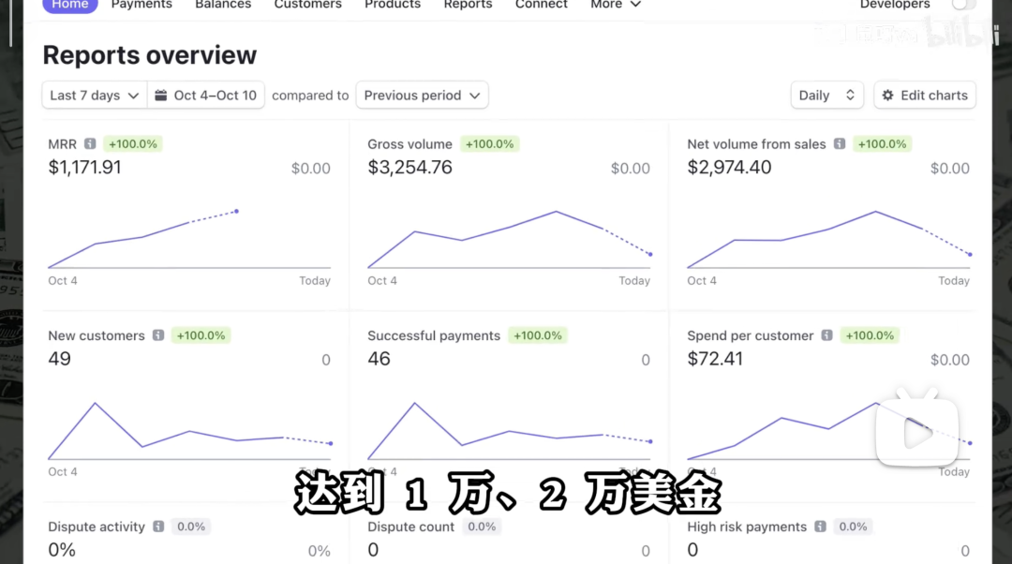The width and height of the screenshot is (1012, 564).
Task: Click the New customers value 49
Action: point(59,359)
